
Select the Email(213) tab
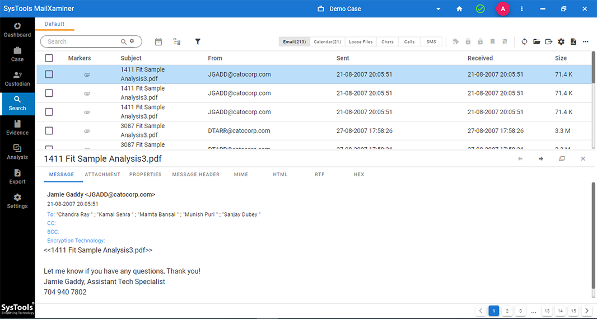tap(295, 42)
